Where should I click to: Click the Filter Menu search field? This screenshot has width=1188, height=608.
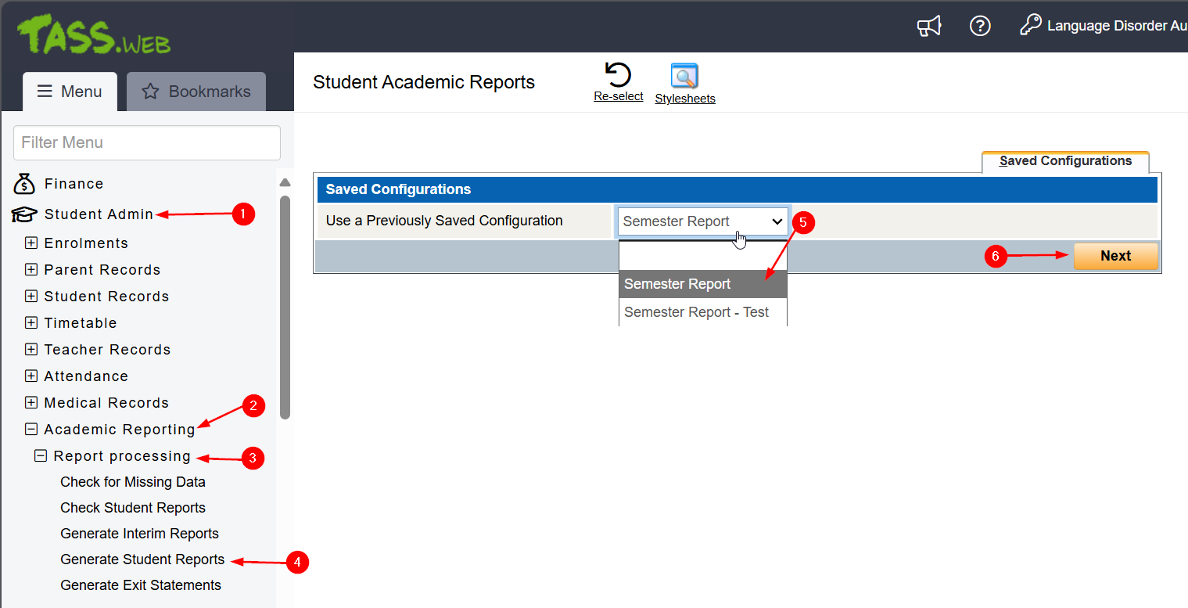point(147,142)
